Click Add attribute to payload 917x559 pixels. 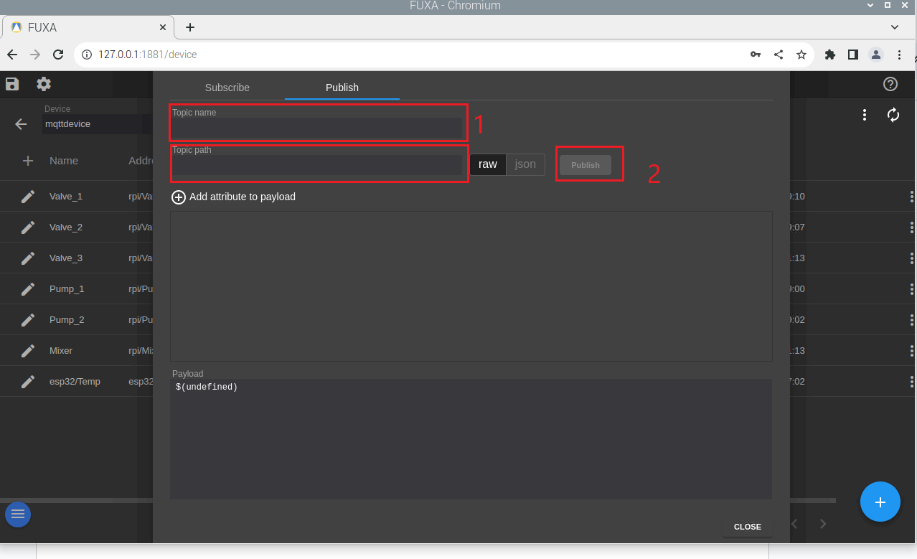coord(234,197)
